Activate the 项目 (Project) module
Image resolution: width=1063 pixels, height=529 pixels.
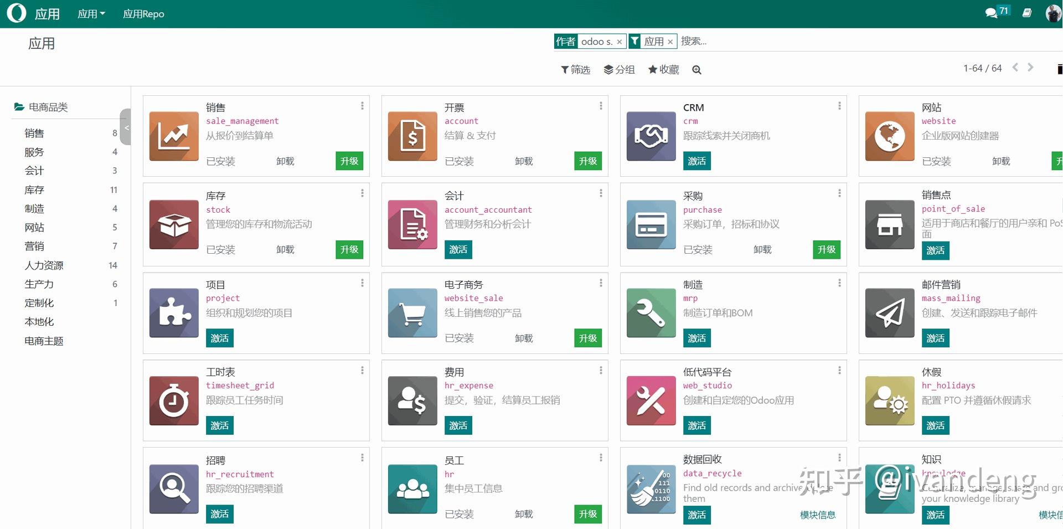point(219,338)
